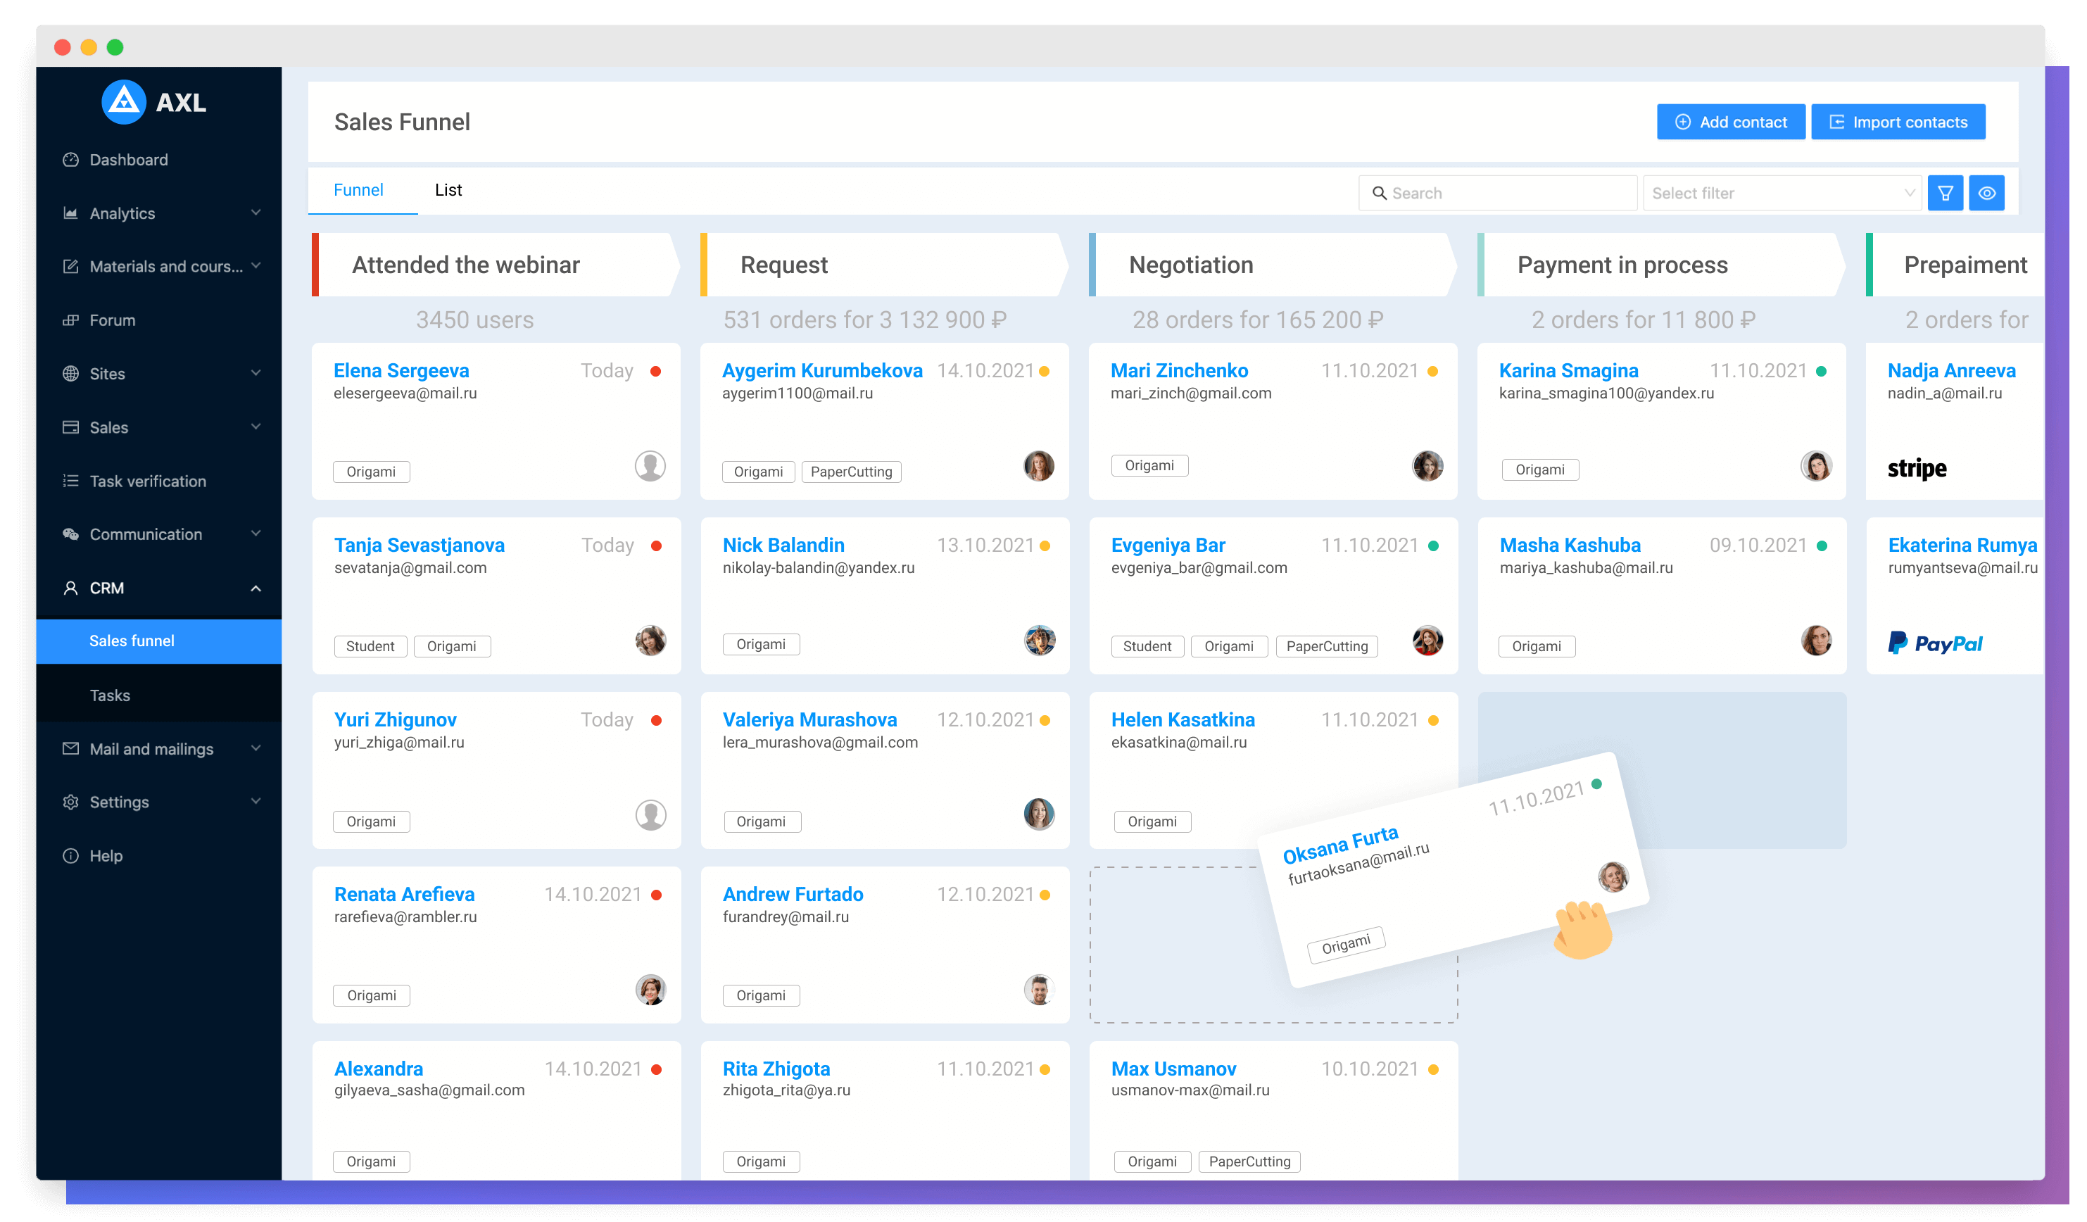Open Valeriya Murashova contact link
2087x1222 pixels.
coord(811,721)
